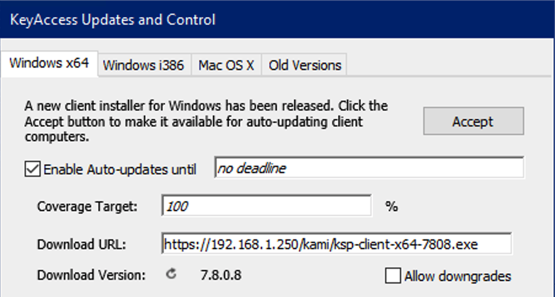Tick the Enable Auto-updates checkbox
The height and width of the screenshot is (297, 555).
33,169
